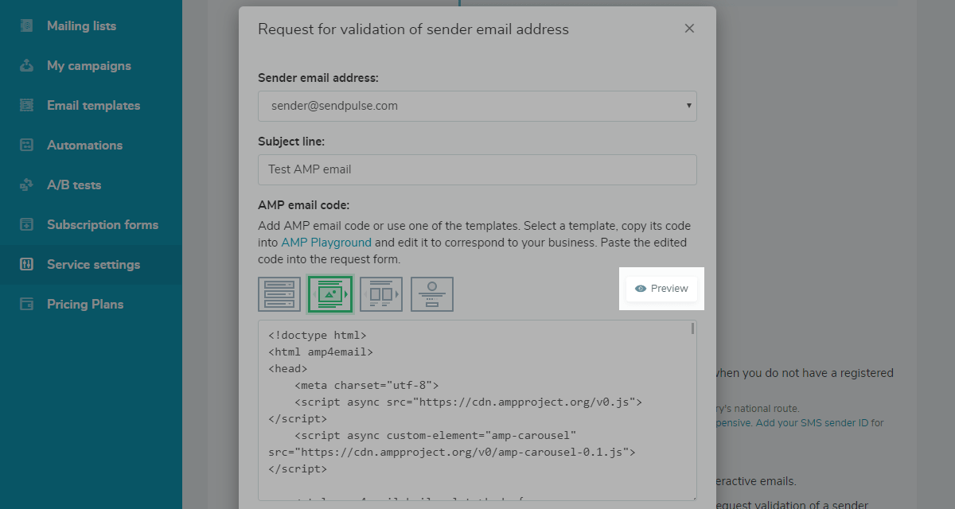Select the profile avatar AMP template
955x509 pixels.
(432, 294)
